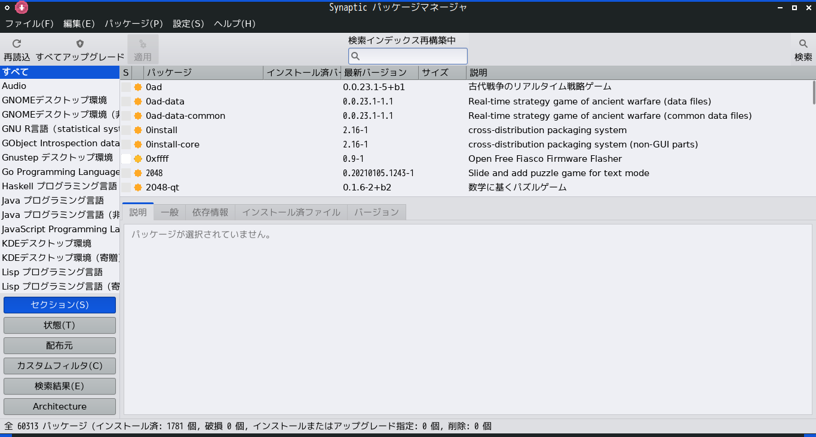This screenshot has height=437, width=816.
Task: Open the パッケージ(P) menu
Action: [134, 24]
